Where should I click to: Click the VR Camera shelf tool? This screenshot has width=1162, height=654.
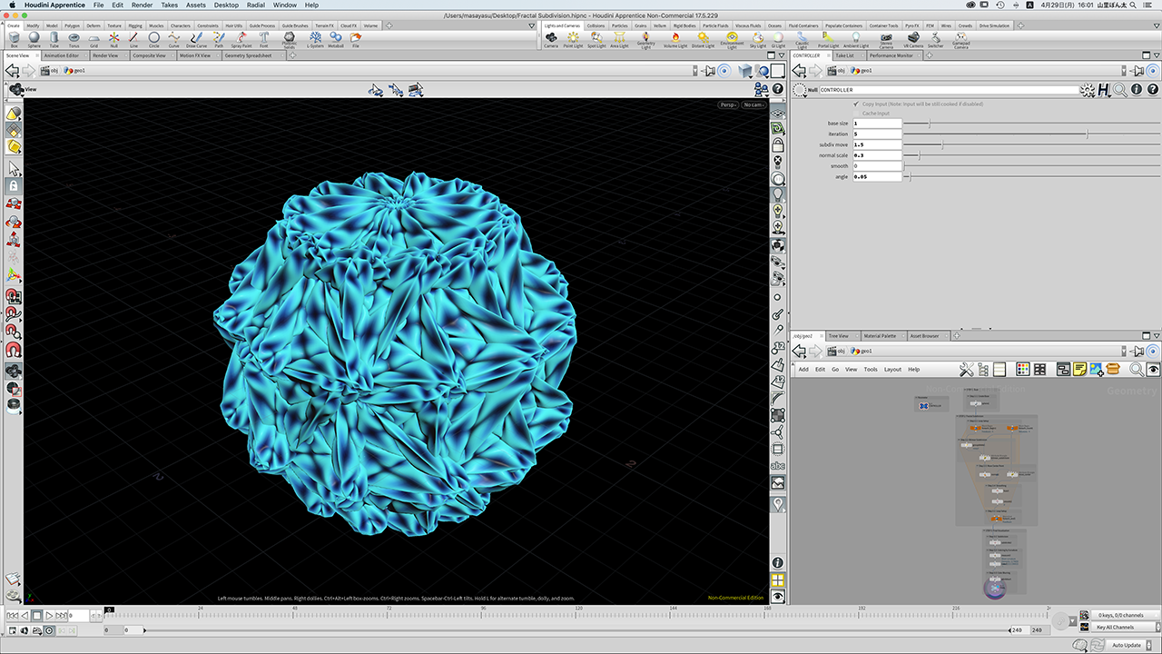click(x=913, y=38)
